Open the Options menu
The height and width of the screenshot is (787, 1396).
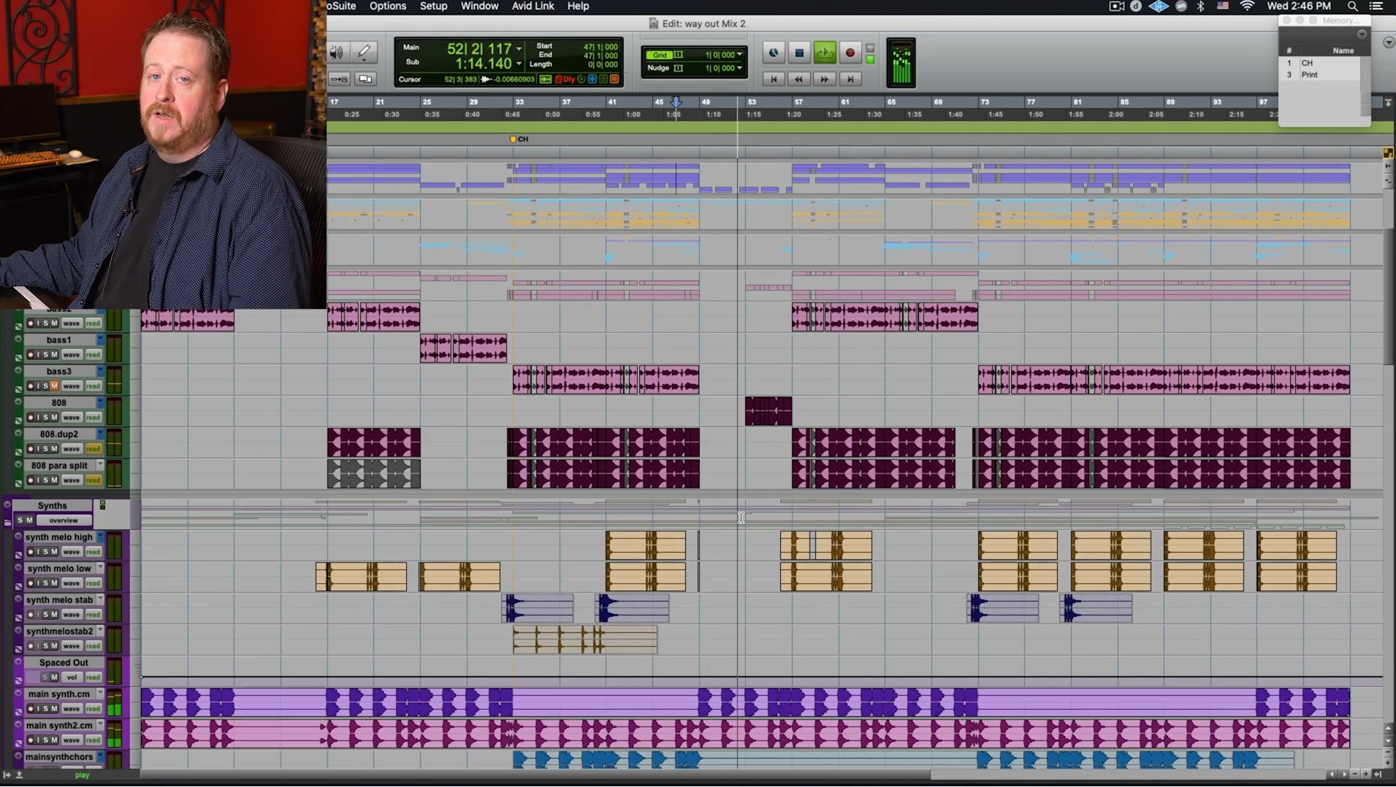pyautogui.click(x=388, y=6)
